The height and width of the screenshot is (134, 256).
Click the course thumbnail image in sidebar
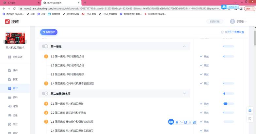[15, 38]
